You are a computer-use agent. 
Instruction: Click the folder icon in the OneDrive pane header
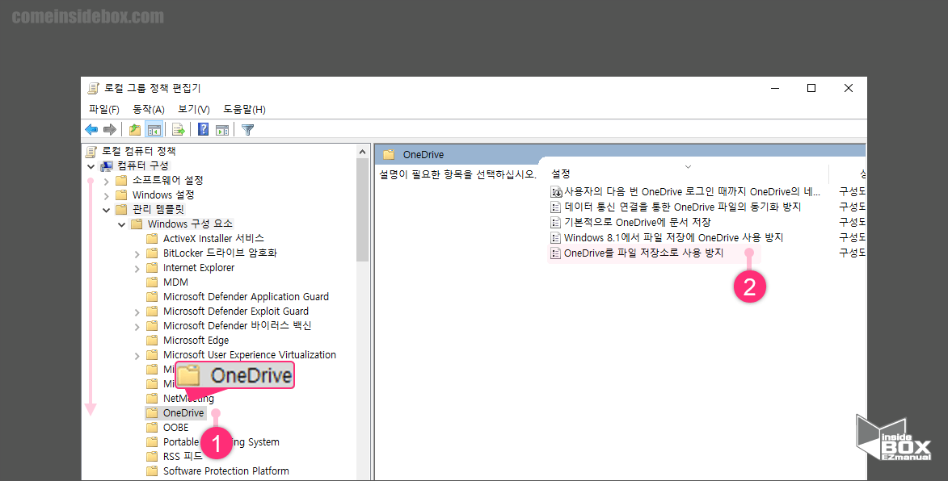tap(389, 154)
